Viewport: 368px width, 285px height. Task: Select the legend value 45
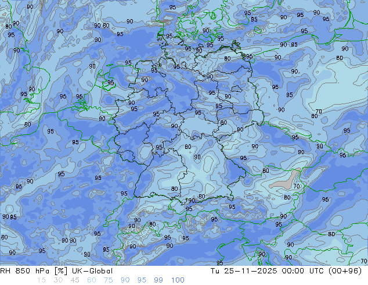(x=75, y=280)
